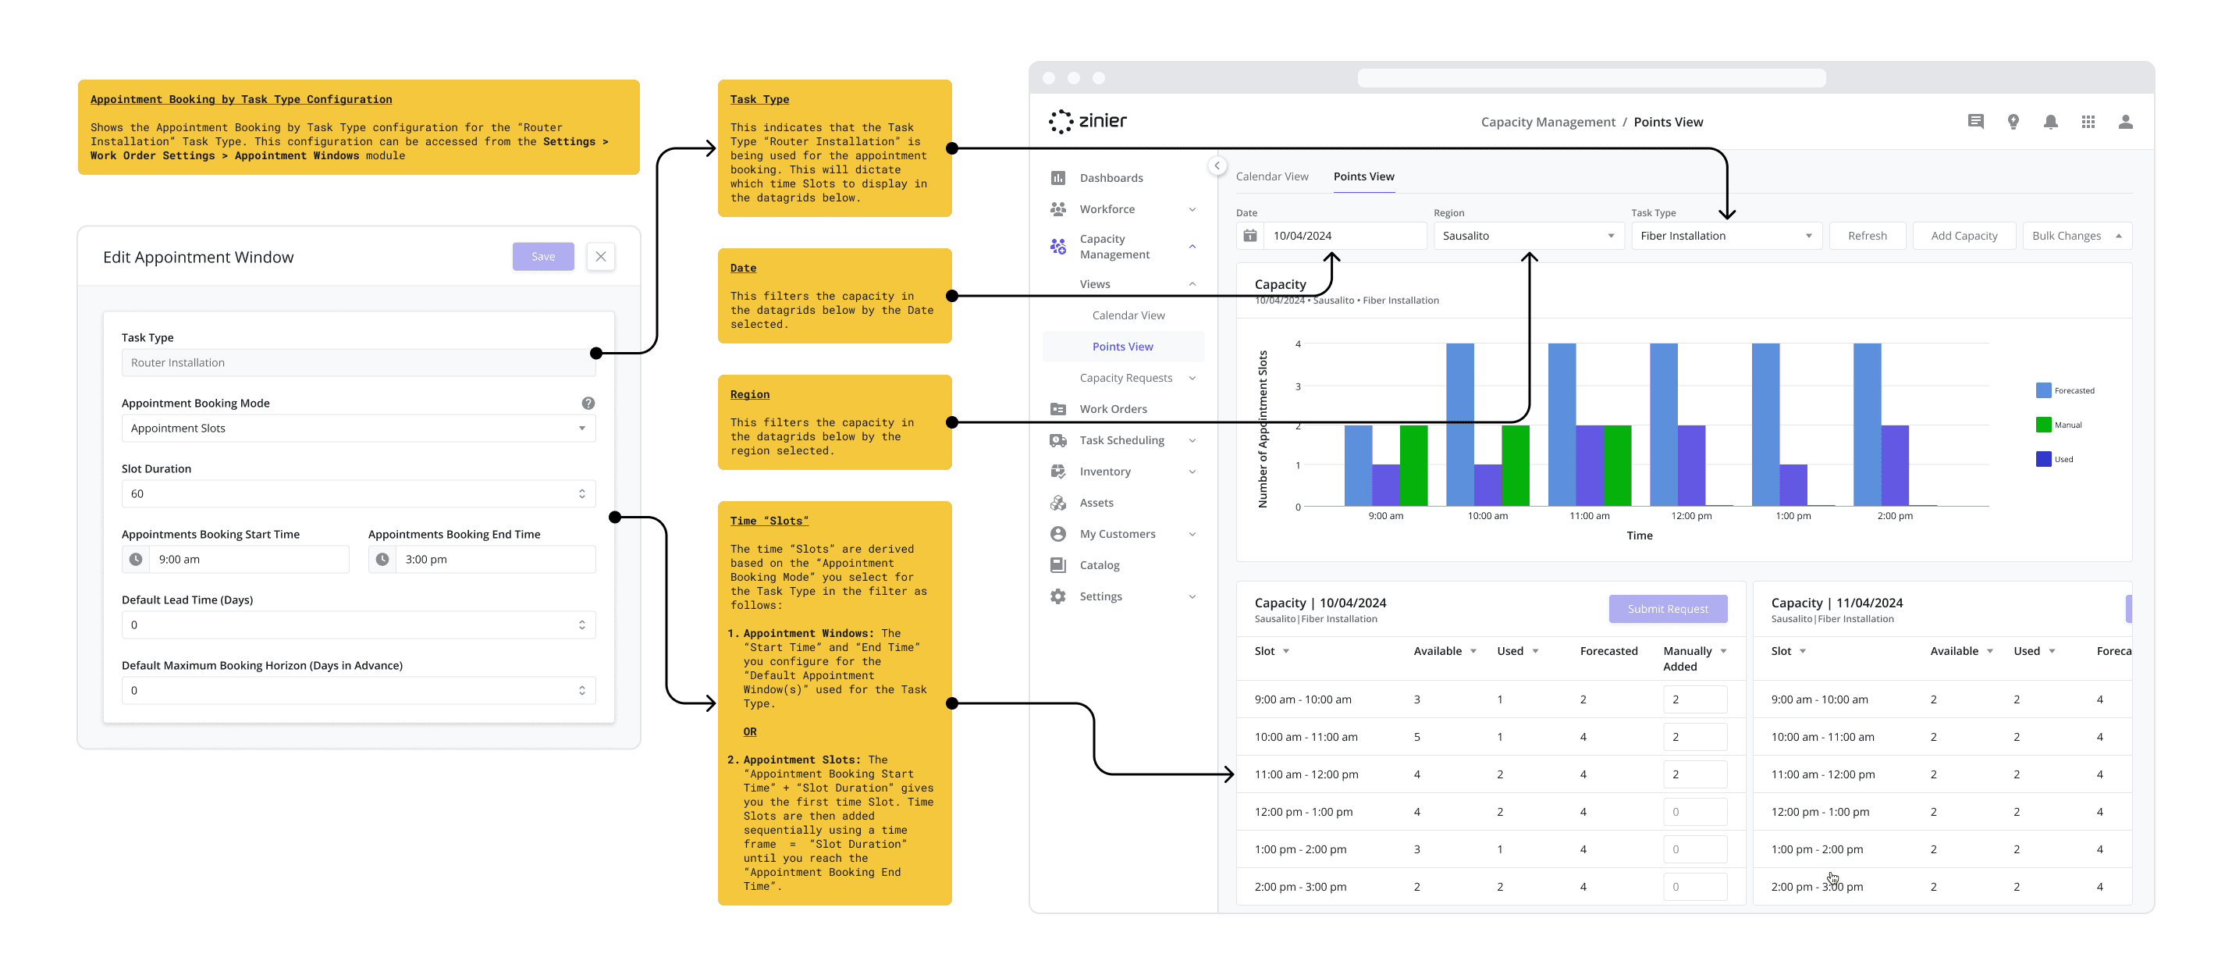Expand the Capacity Requests chevron
Image resolution: width=2232 pixels, height=975 pixels.
click(1192, 378)
